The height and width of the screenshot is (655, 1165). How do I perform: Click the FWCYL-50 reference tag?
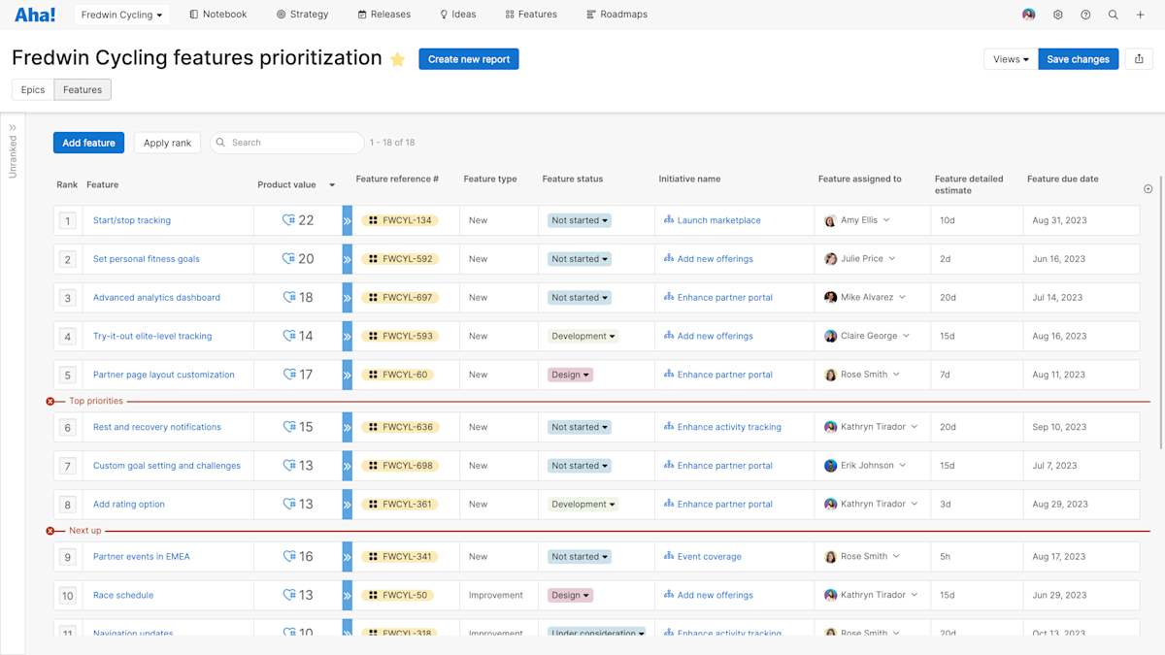point(397,596)
